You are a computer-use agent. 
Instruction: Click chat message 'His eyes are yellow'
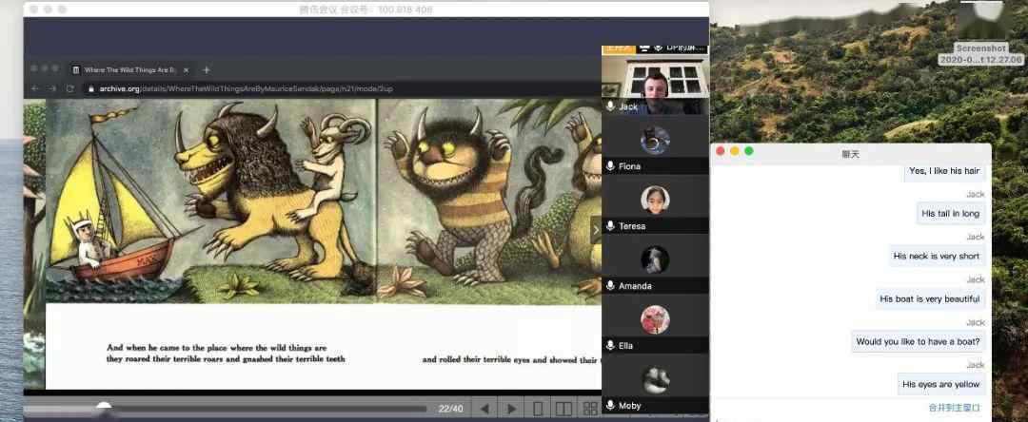tap(940, 384)
